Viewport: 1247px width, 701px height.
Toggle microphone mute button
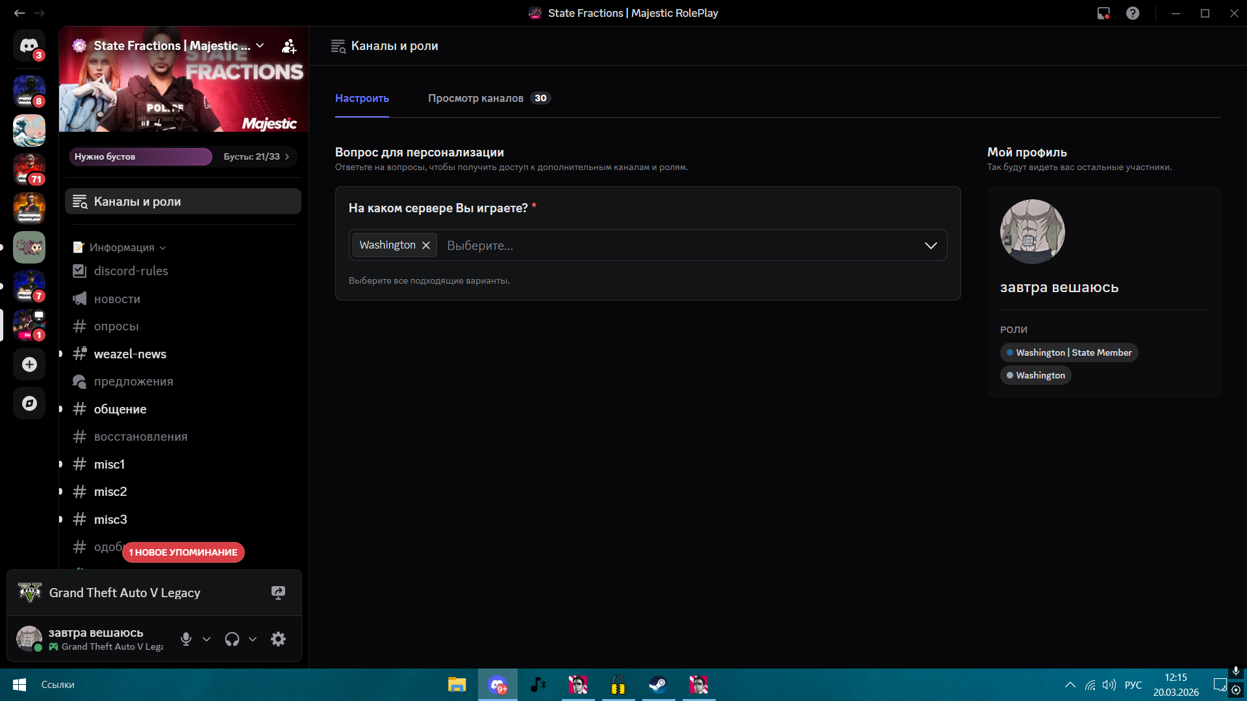pos(186,639)
